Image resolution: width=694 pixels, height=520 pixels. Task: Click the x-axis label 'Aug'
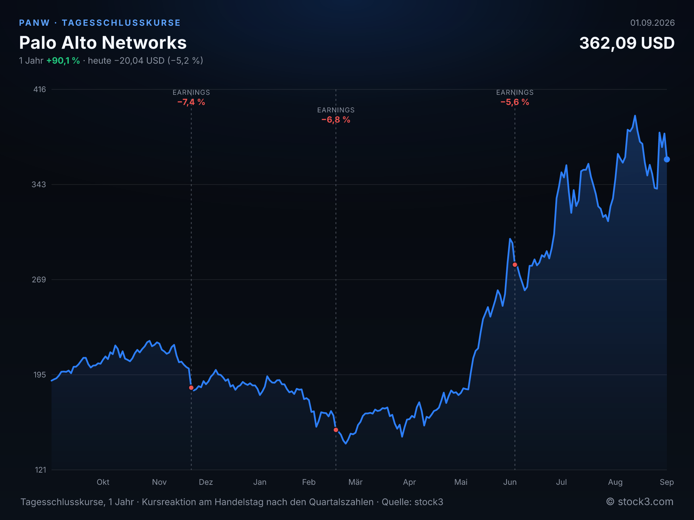pyautogui.click(x=615, y=482)
